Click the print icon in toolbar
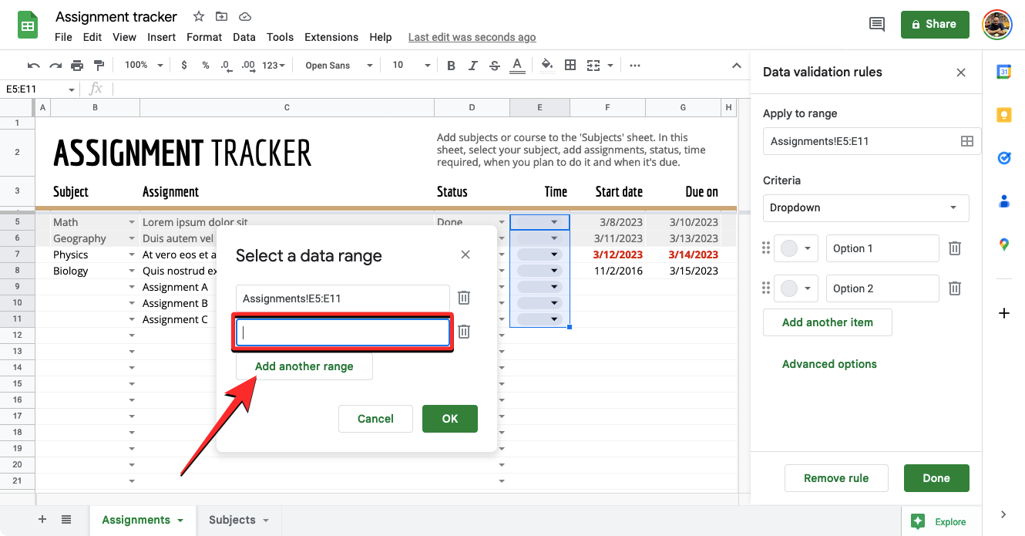 (77, 66)
